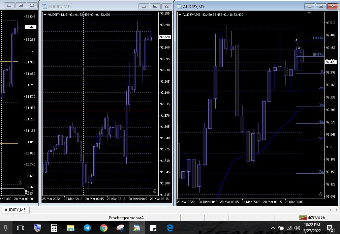Maximize the AUDJPY,M15 chart window
The width and height of the screenshot is (340, 234).
[155, 6]
